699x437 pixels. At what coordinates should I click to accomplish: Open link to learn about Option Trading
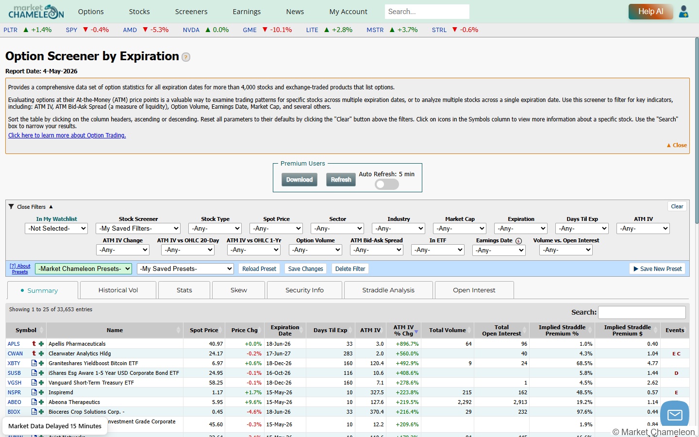tap(67, 135)
